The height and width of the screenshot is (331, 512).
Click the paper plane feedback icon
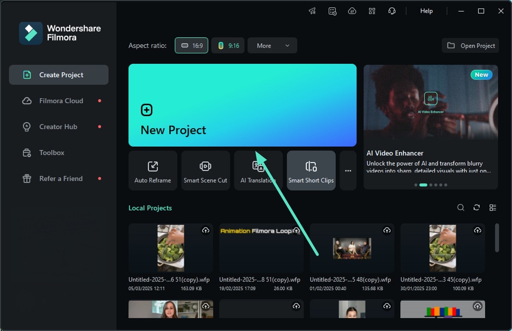point(312,11)
